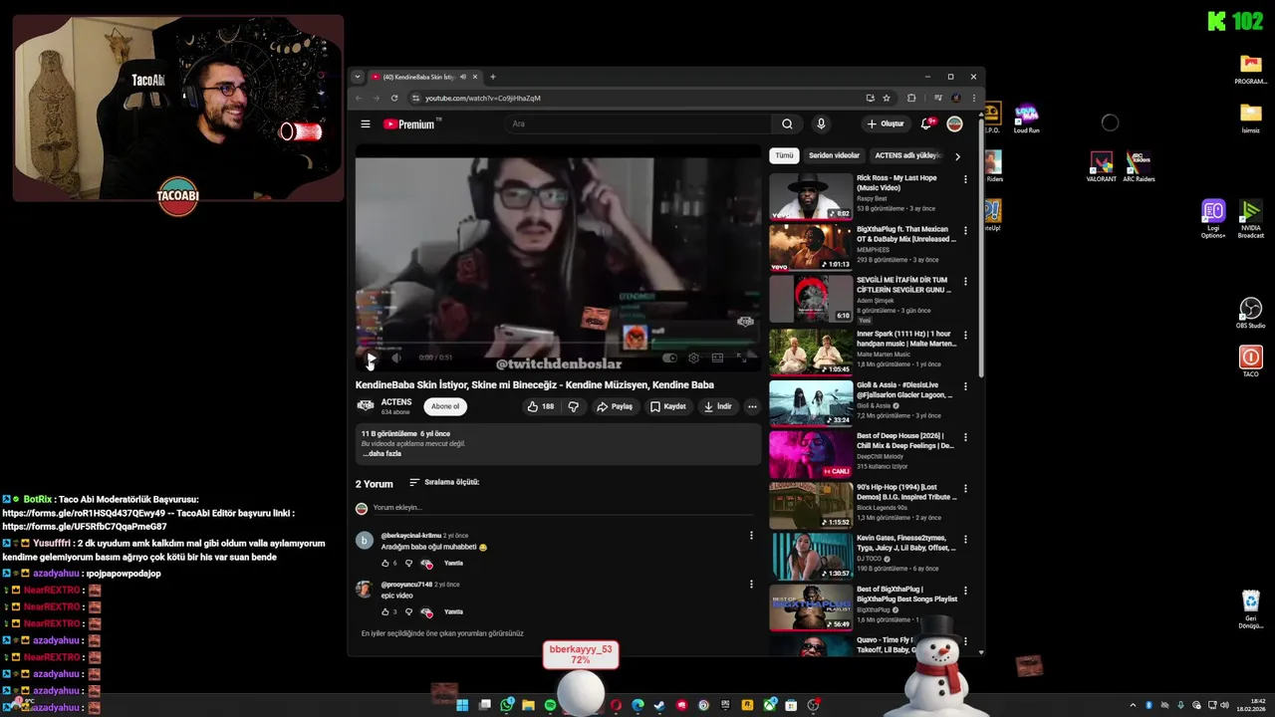Open the OBS Studio desktop shortcut
1275x717 pixels.
click(x=1250, y=313)
